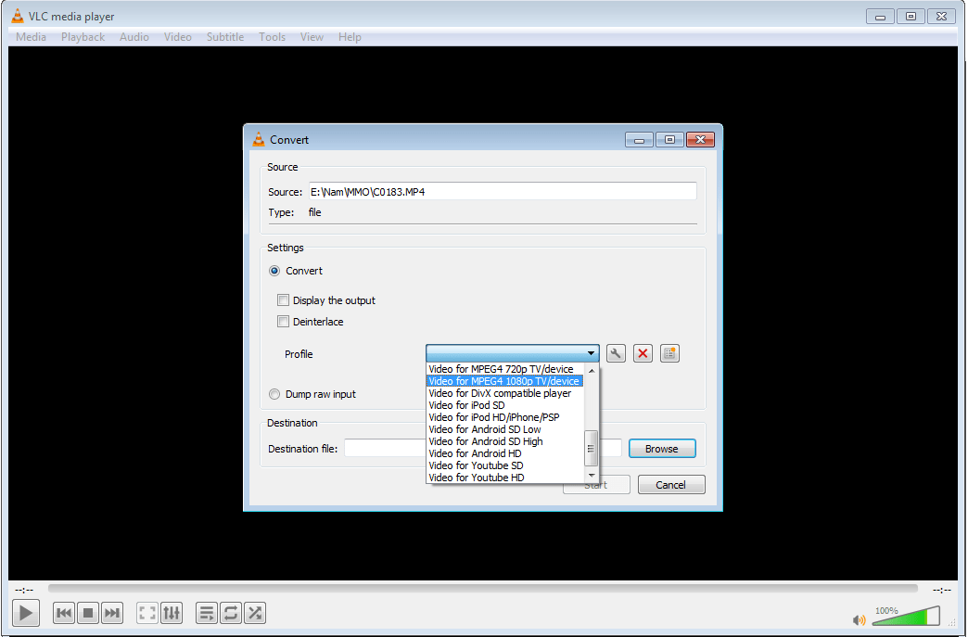The image size is (968, 637).
Task: Click Cancel in Convert dialog
Action: click(671, 485)
